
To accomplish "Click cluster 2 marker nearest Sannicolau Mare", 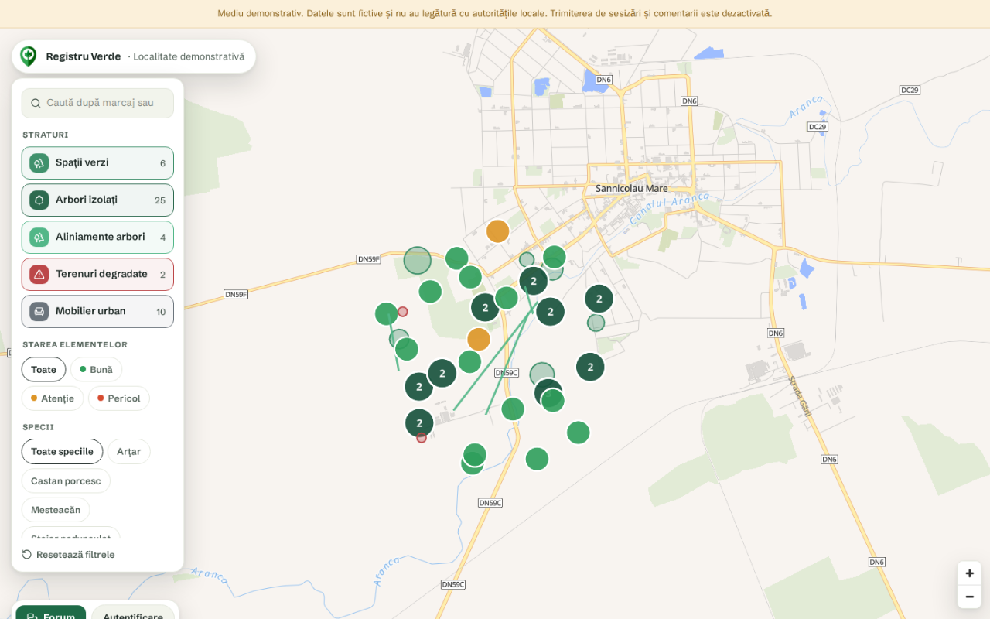I will (x=599, y=299).
